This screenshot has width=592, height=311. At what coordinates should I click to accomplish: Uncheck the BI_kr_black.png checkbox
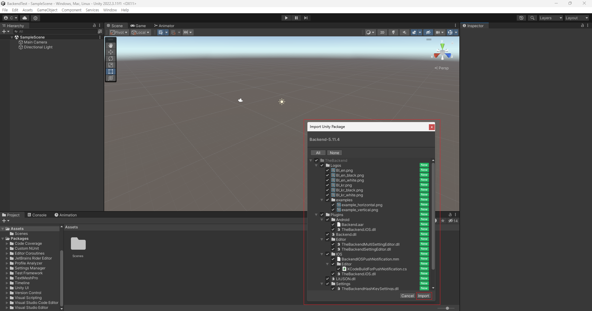327,190
